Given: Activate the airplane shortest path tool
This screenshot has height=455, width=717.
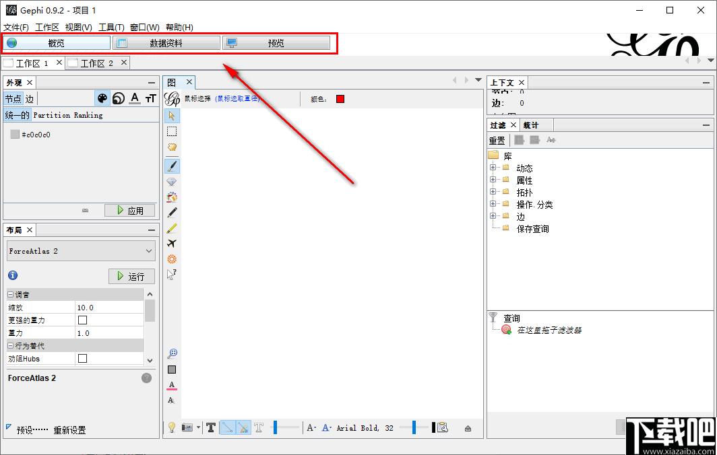Looking at the screenshot, I should (x=172, y=244).
